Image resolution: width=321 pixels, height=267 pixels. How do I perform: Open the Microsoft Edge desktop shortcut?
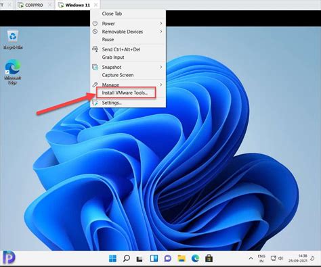click(x=13, y=72)
